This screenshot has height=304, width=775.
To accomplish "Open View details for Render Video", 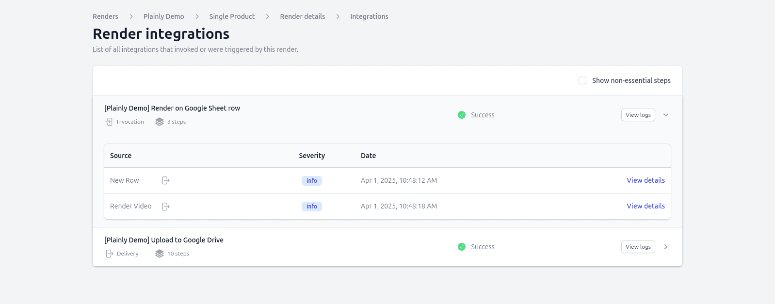I will click(646, 206).
